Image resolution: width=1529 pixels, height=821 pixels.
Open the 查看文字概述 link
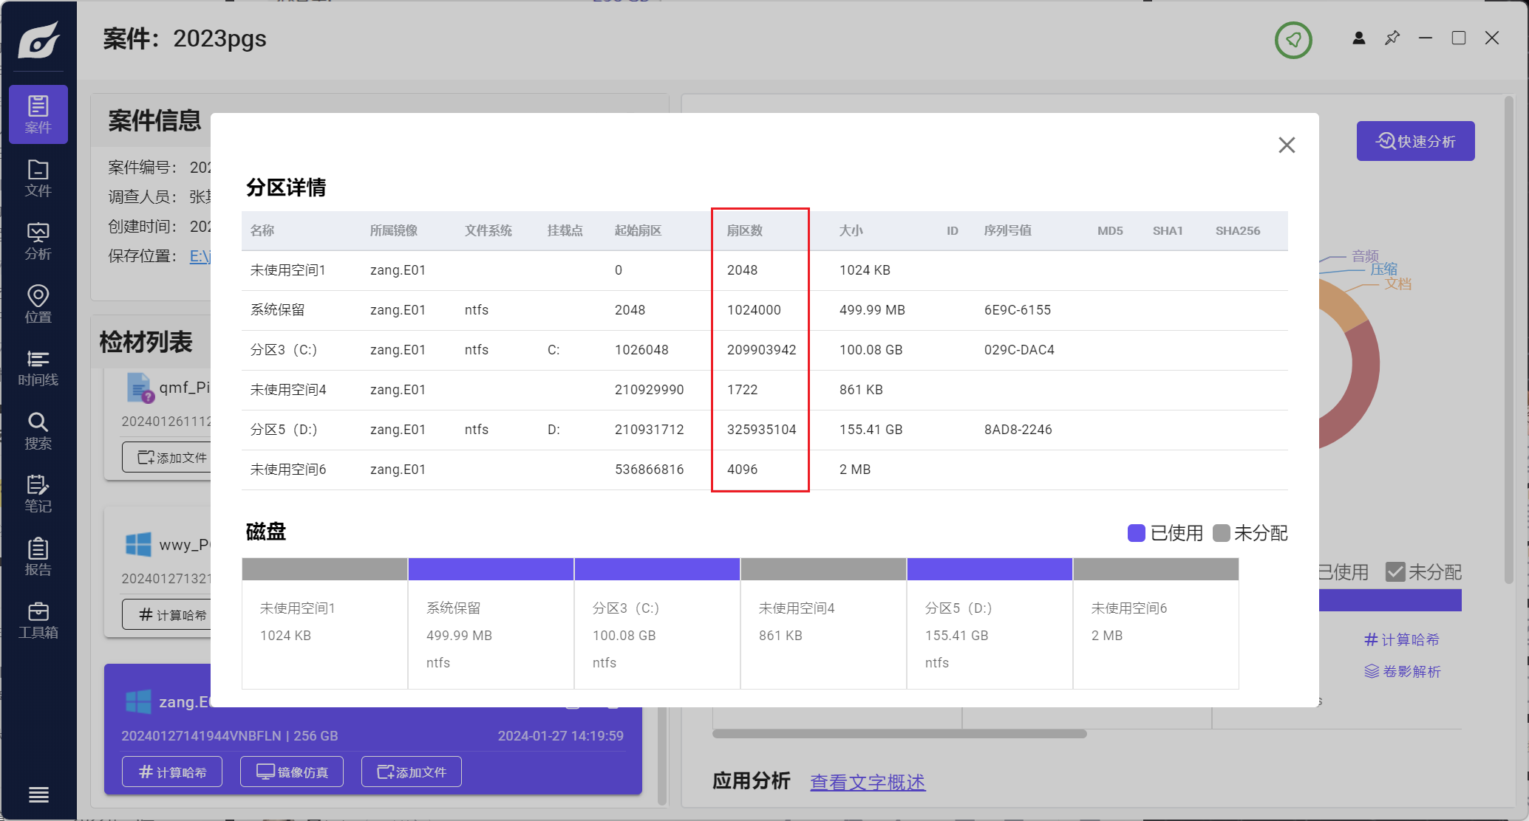868,782
